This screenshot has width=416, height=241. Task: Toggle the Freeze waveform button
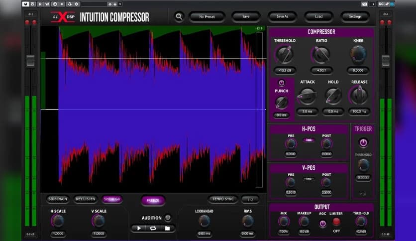click(153, 200)
